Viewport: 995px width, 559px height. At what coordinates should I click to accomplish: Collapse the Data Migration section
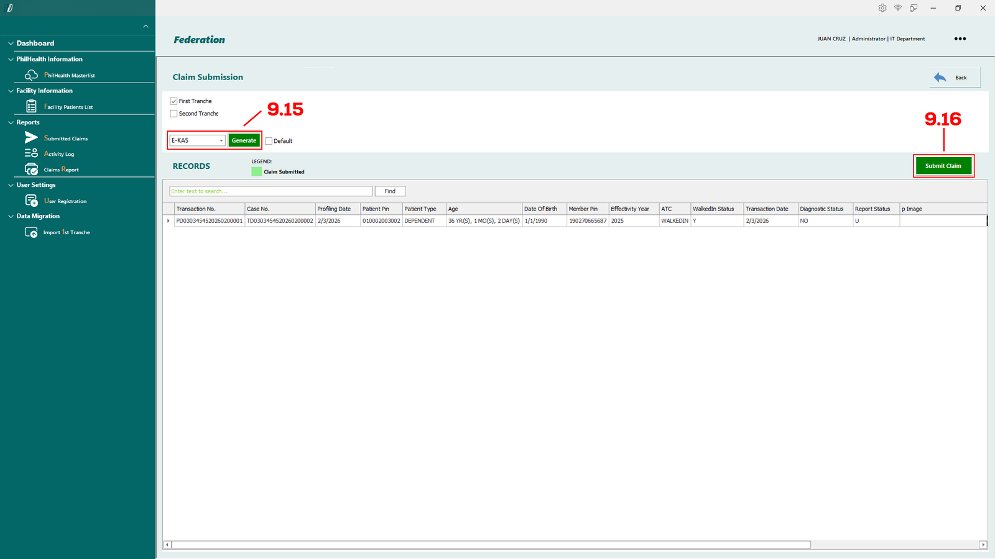pyautogui.click(x=11, y=216)
